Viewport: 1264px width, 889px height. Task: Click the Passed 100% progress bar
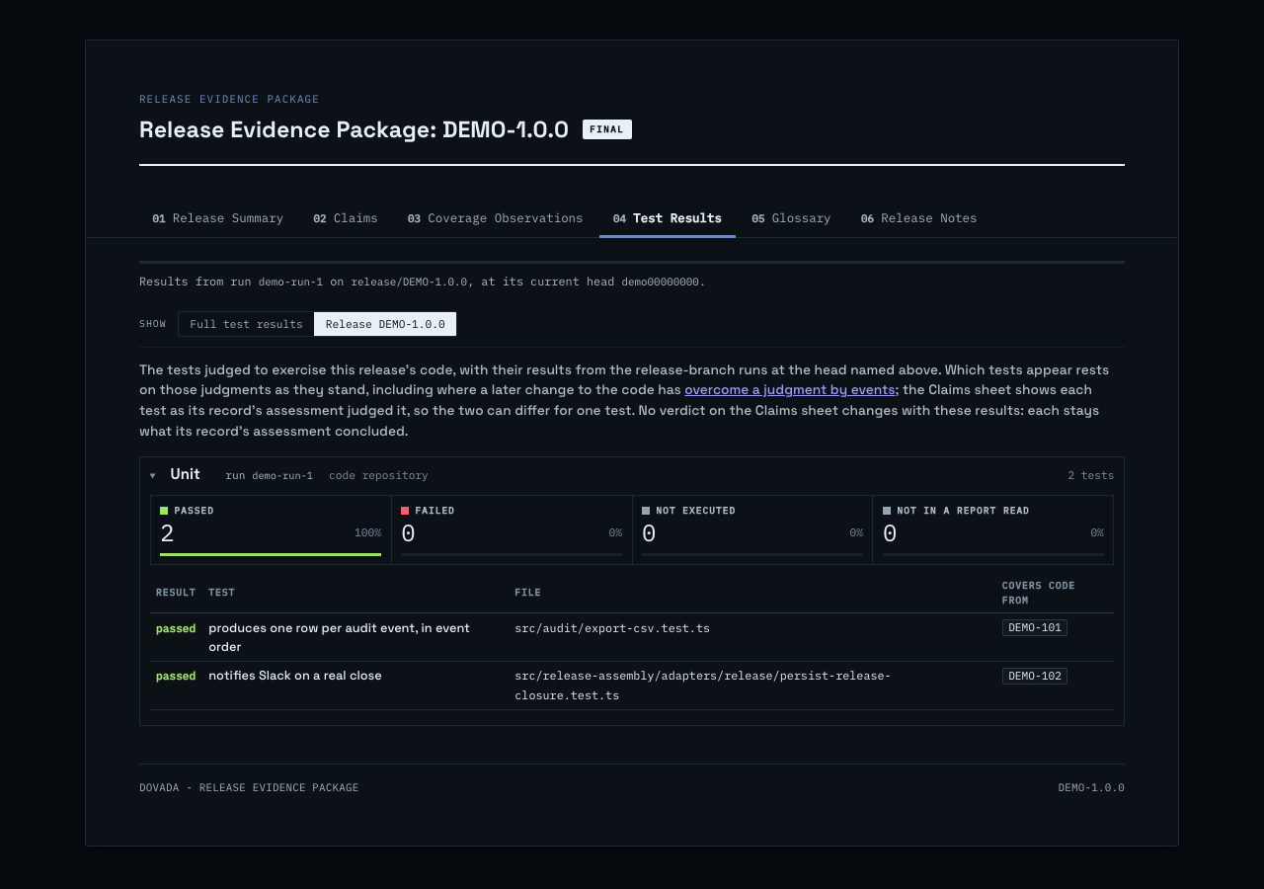(x=271, y=554)
